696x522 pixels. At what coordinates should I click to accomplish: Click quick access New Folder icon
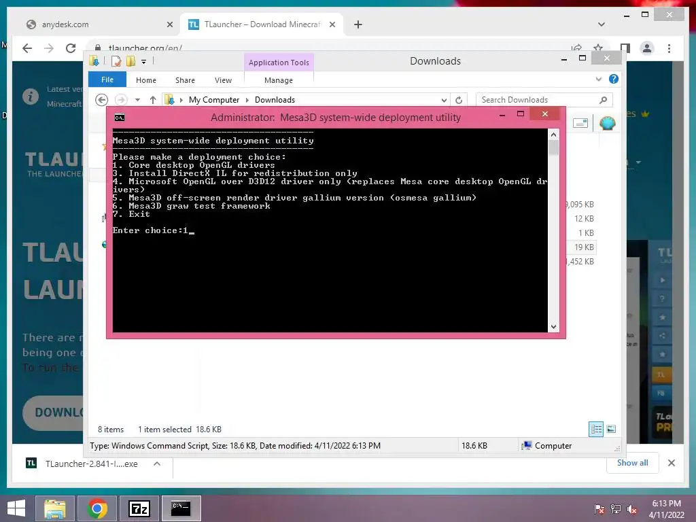[x=130, y=61]
